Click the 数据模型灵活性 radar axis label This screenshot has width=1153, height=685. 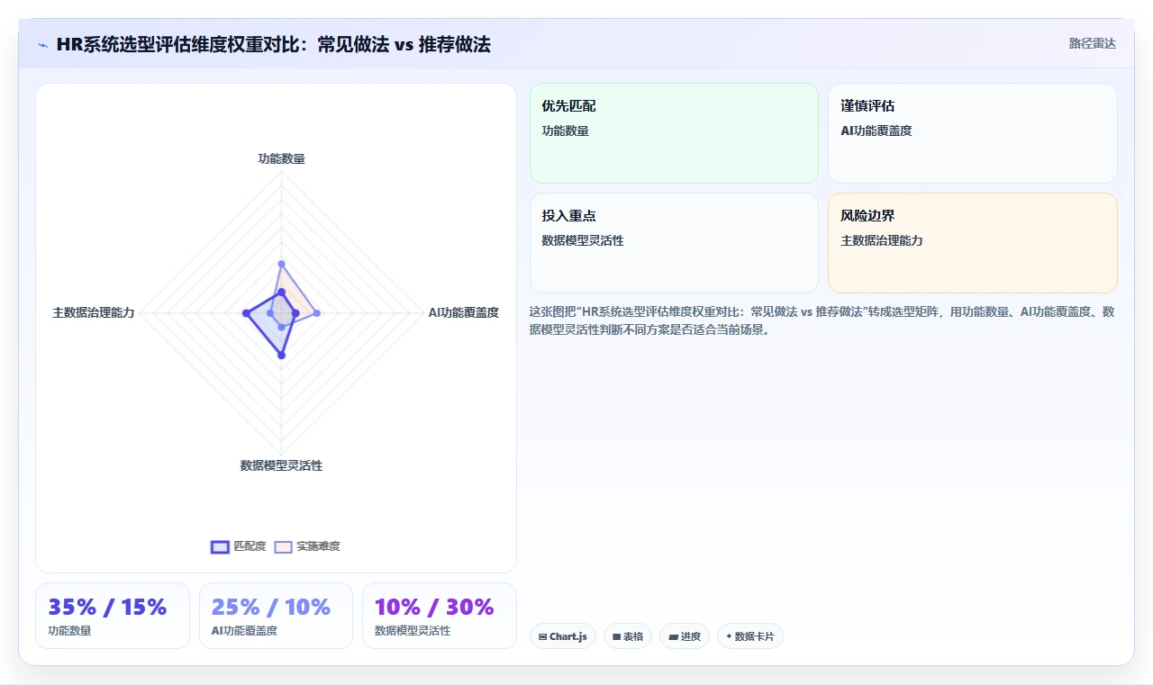281,465
